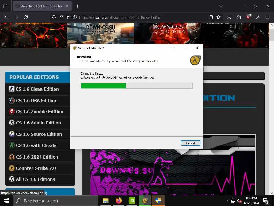This screenshot has width=274, height=206.
Task: Close the Download CS 1.6 Pulse Edition tab
Action: (67, 6)
